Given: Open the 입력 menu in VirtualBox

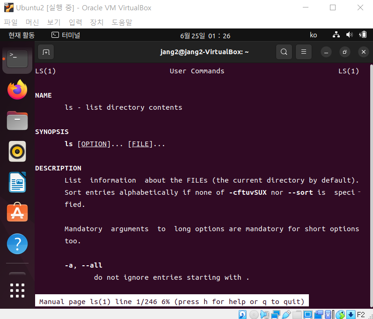Looking at the screenshot, I should [75, 22].
